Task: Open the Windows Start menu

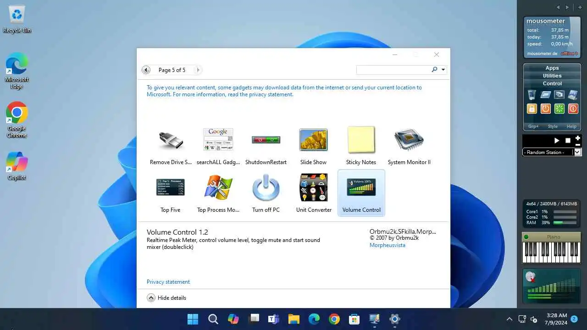Action: coord(193,319)
